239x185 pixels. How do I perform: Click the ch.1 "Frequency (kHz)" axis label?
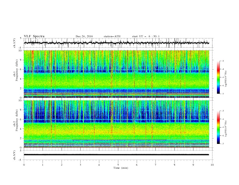pos(17,70)
